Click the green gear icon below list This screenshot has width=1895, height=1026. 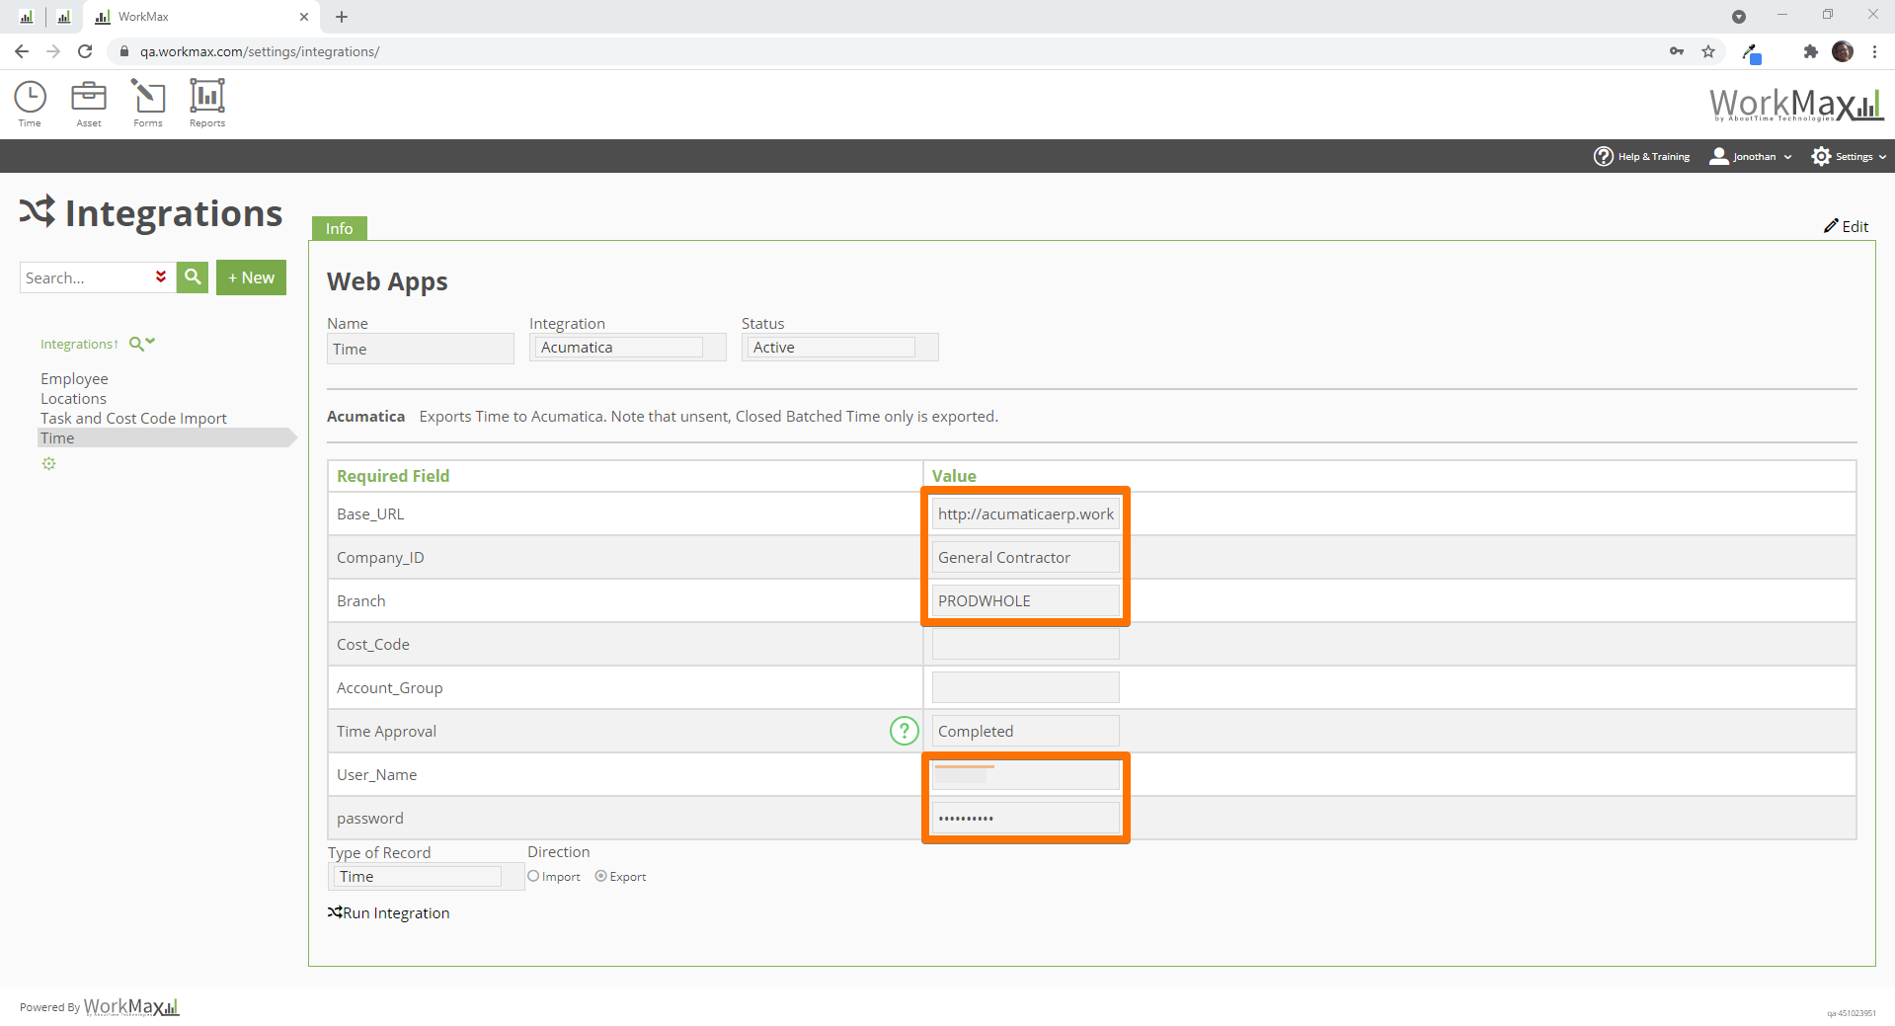pos(48,464)
